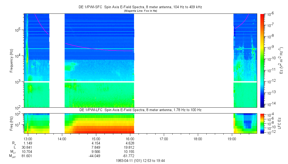Select the L value 30.841
This screenshot has width=288, height=164.
27,147
